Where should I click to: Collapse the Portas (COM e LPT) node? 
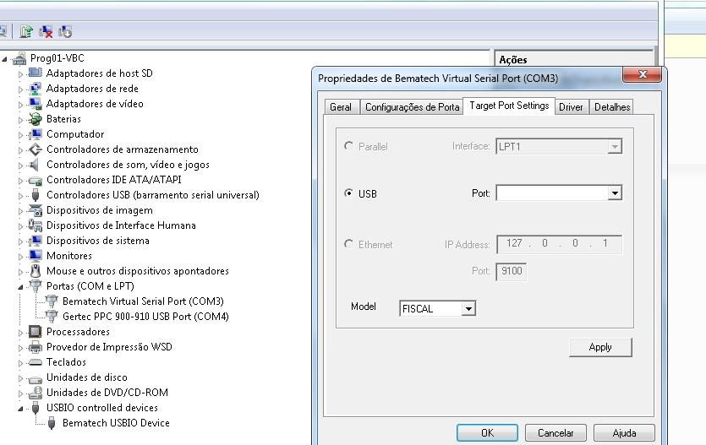tap(20, 287)
